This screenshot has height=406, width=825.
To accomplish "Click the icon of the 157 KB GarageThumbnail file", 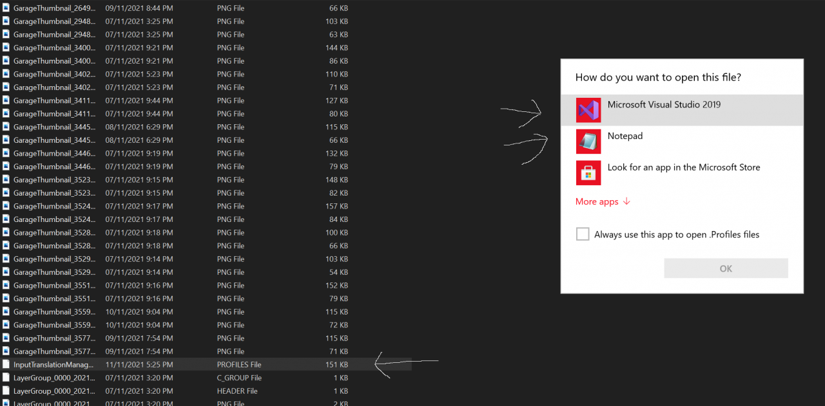I will (x=6, y=207).
